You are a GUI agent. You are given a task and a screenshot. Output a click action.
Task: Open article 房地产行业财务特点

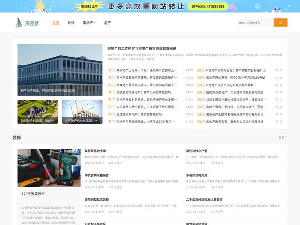[147, 100]
